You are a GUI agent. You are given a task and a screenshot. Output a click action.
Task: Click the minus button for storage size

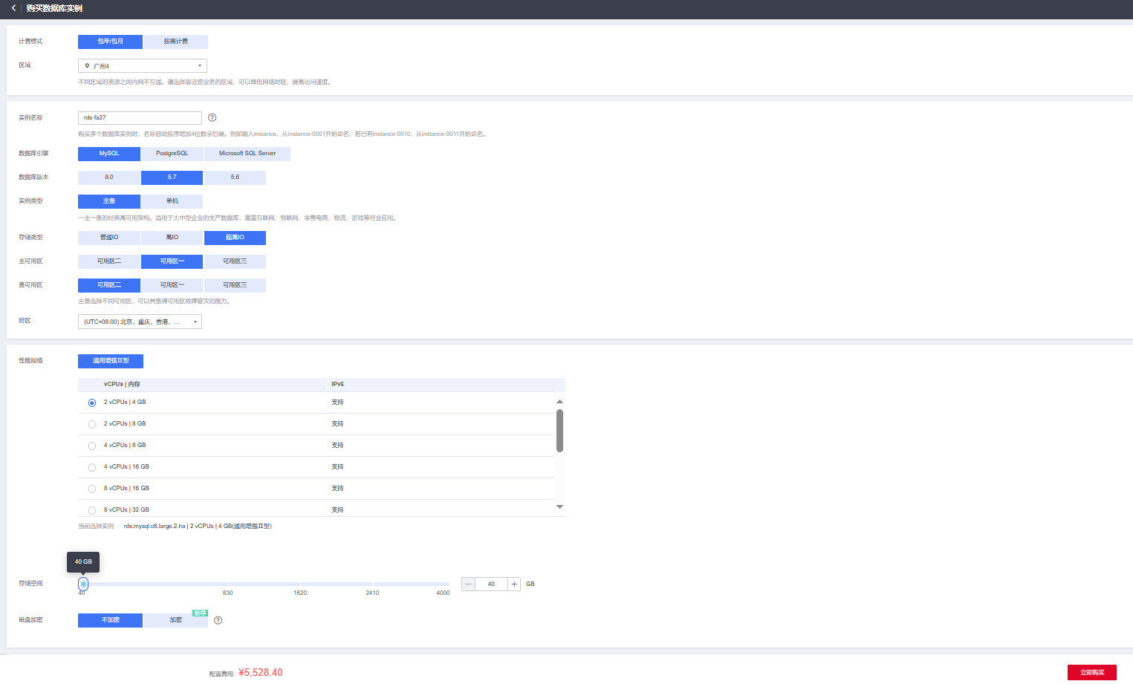pos(468,584)
